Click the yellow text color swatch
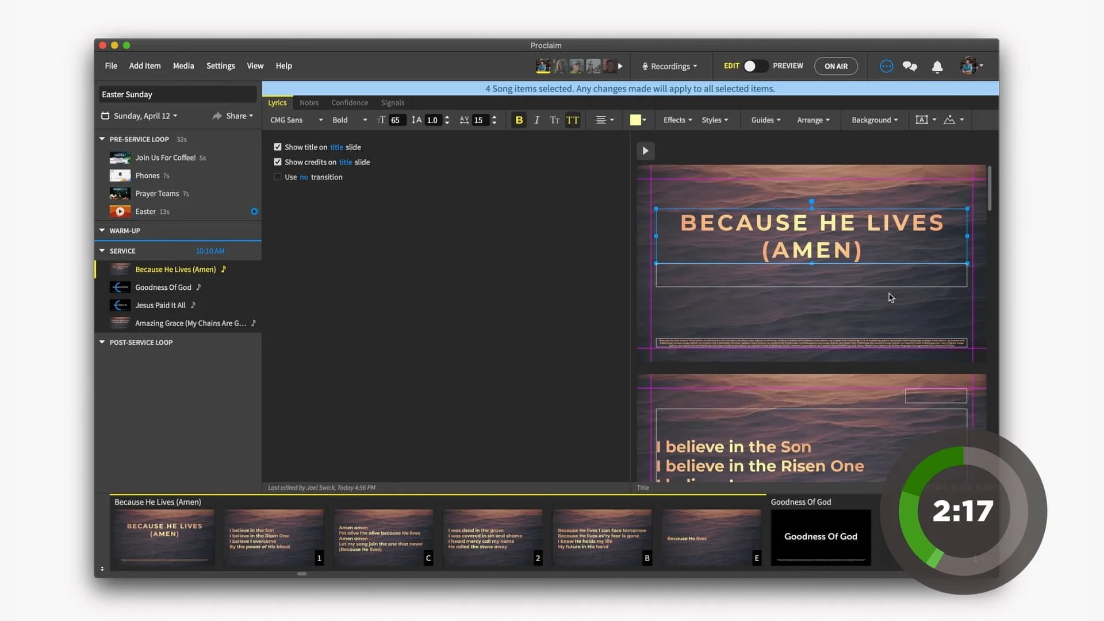The image size is (1104, 621). pyautogui.click(x=635, y=120)
